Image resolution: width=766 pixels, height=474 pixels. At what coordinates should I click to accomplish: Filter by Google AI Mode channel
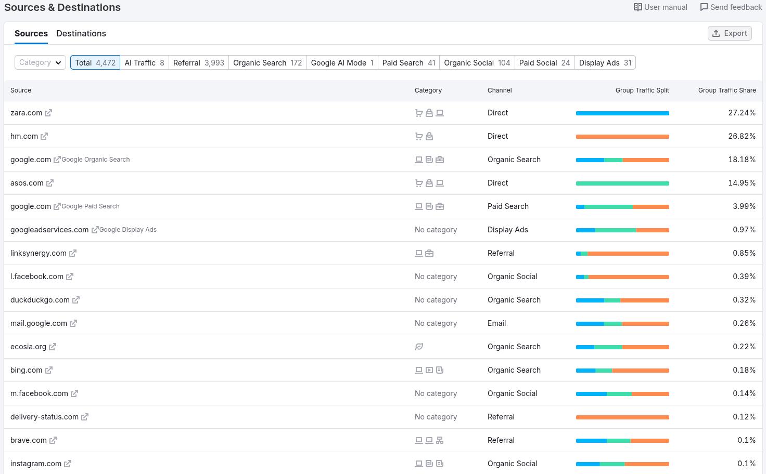[342, 62]
